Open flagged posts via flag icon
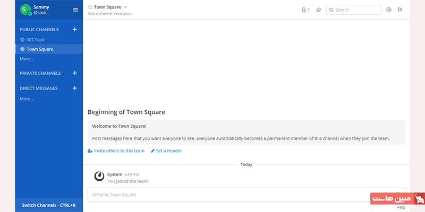The width and height of the screenshot is (425, 212). (x=400, y=10)
